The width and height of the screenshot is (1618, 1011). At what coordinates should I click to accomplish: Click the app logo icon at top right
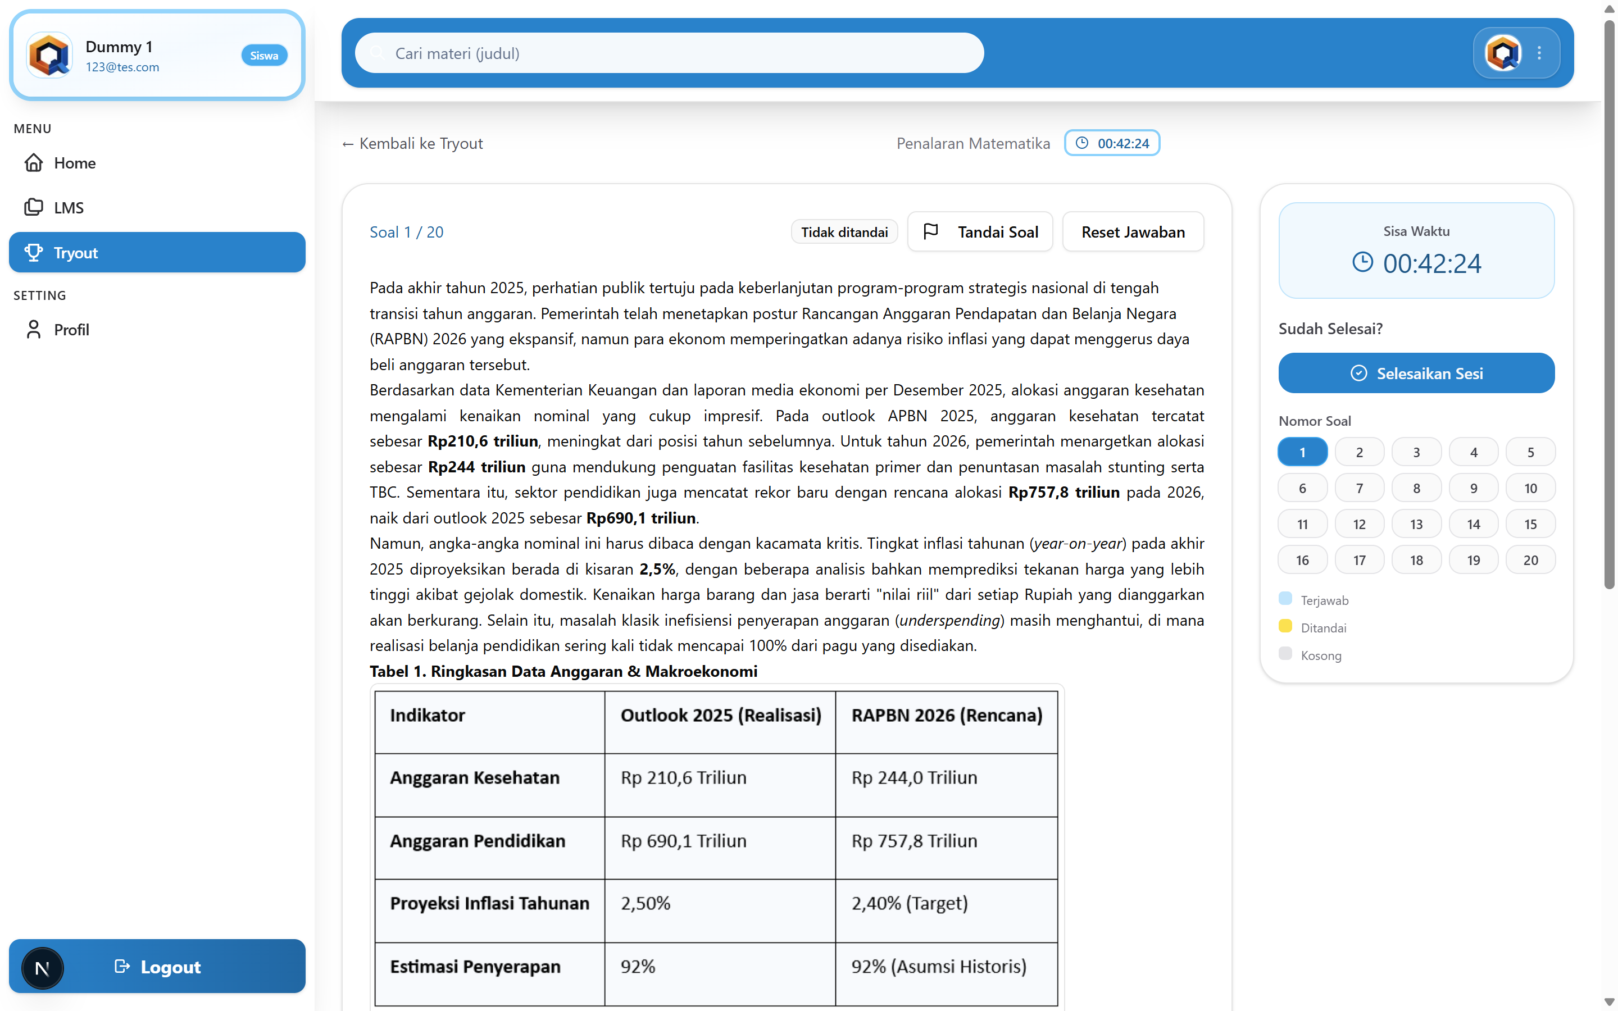click(x=1503, y=53)
